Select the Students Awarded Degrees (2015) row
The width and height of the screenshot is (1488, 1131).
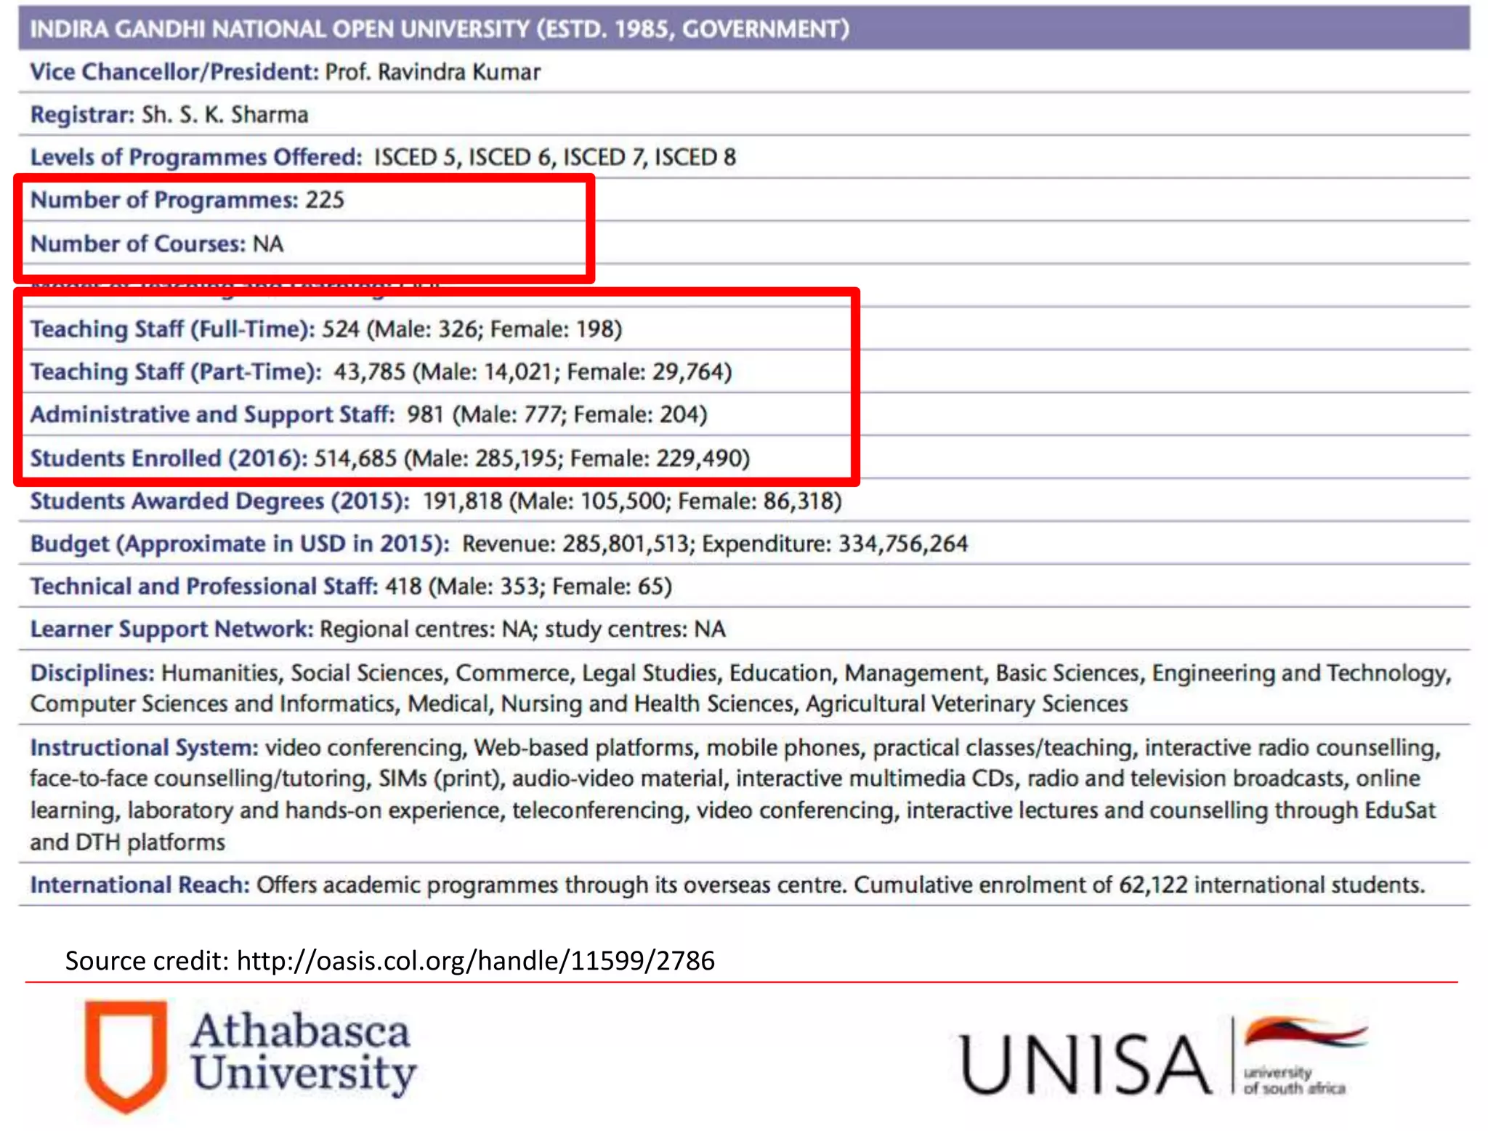(744, 501)
